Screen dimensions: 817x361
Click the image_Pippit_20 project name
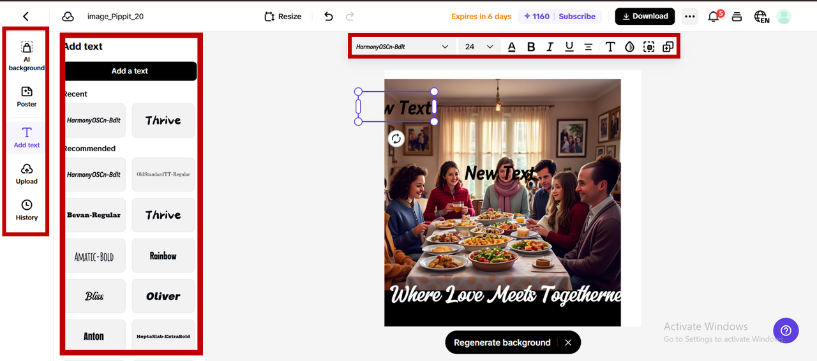pos(116,17)
